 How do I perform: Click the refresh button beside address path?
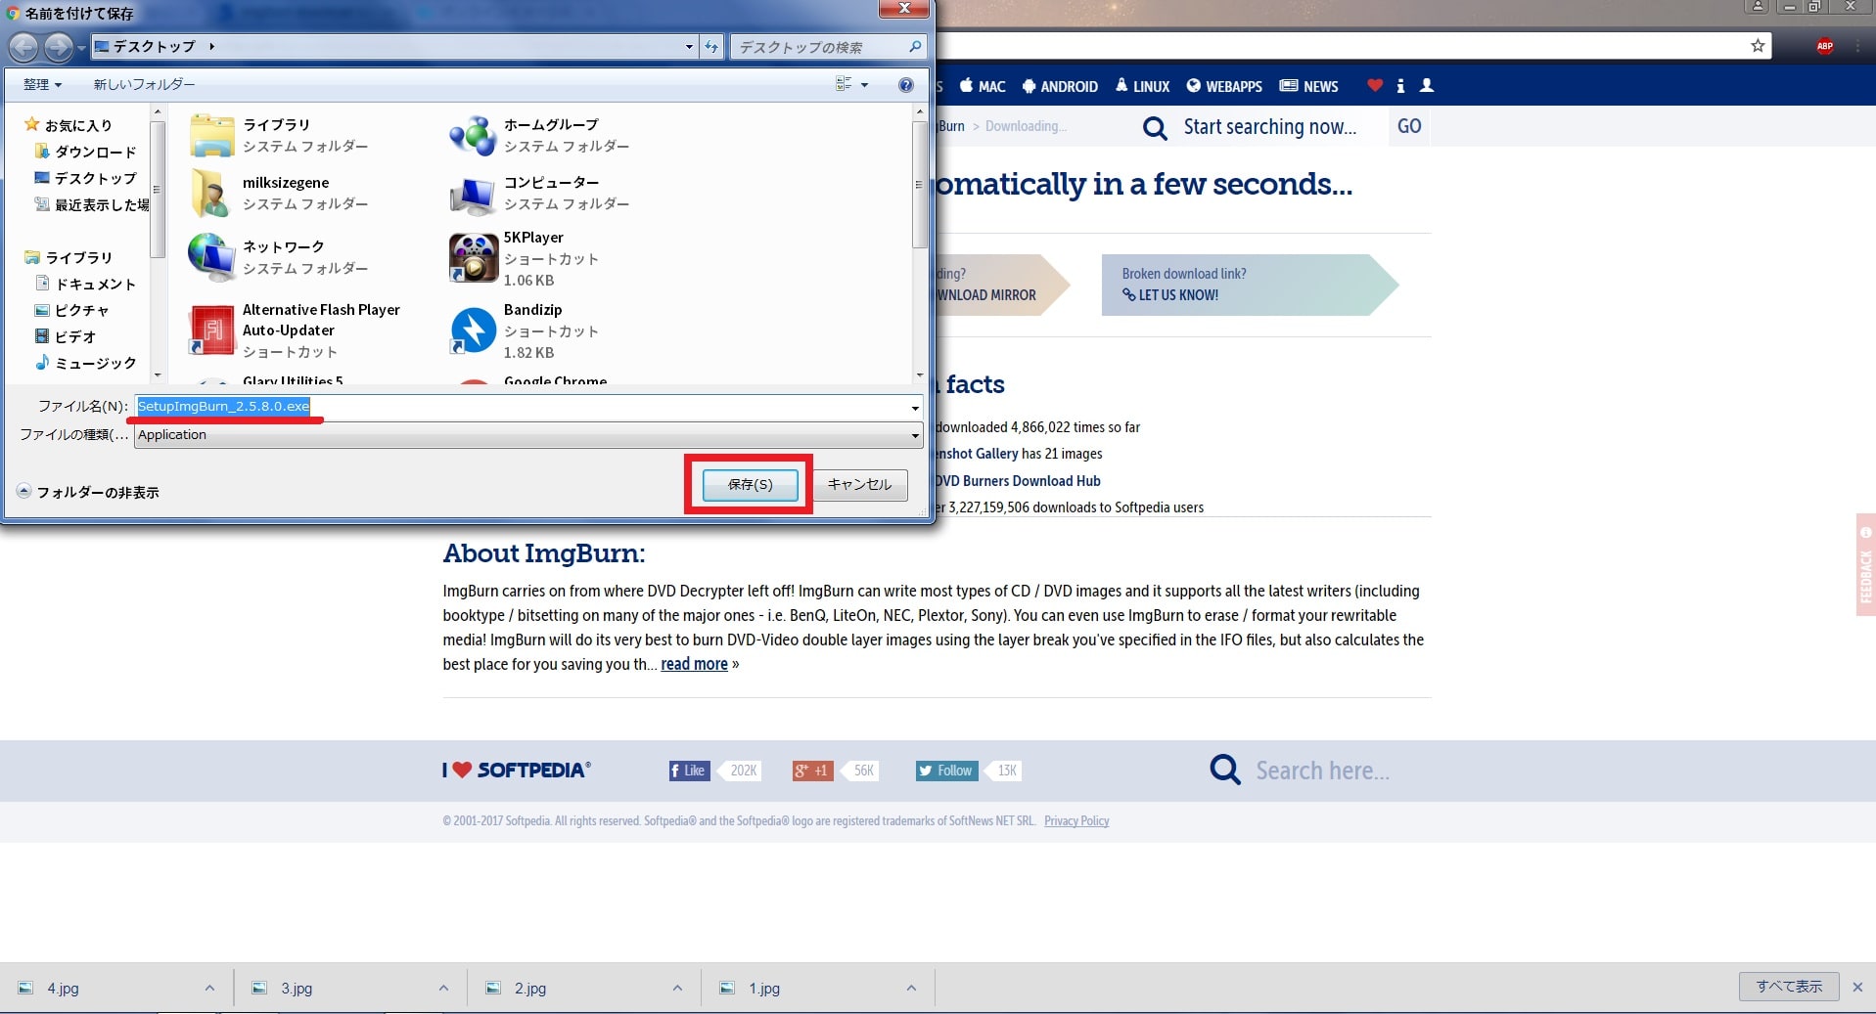[x=711, y=47]
